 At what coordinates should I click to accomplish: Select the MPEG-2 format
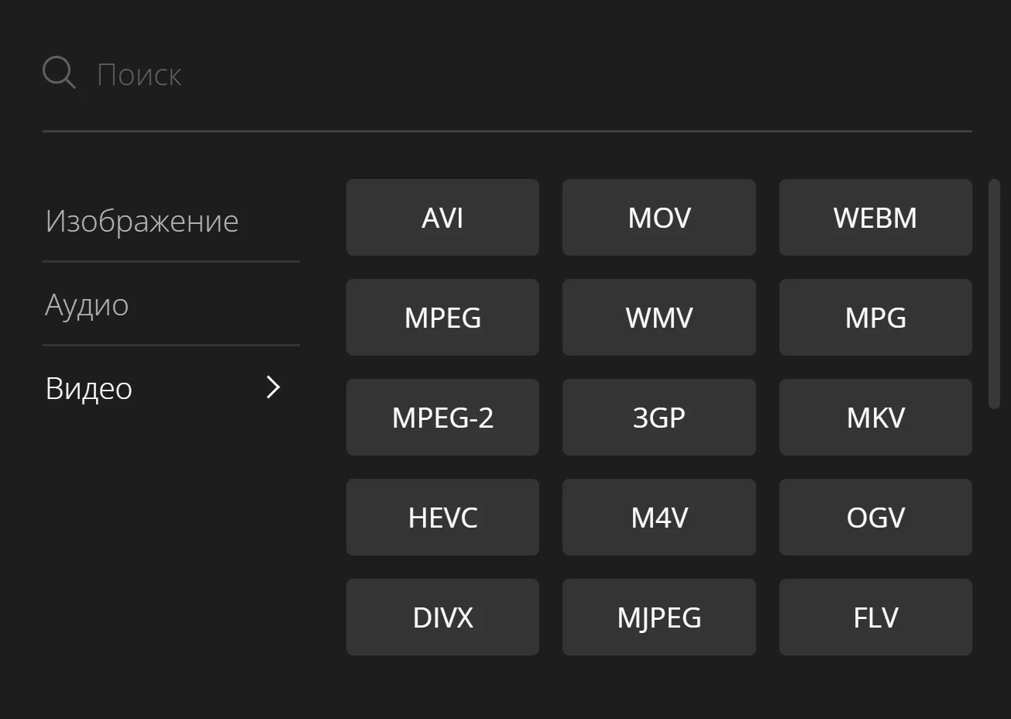pyautogui.click(x=442, y=418)
